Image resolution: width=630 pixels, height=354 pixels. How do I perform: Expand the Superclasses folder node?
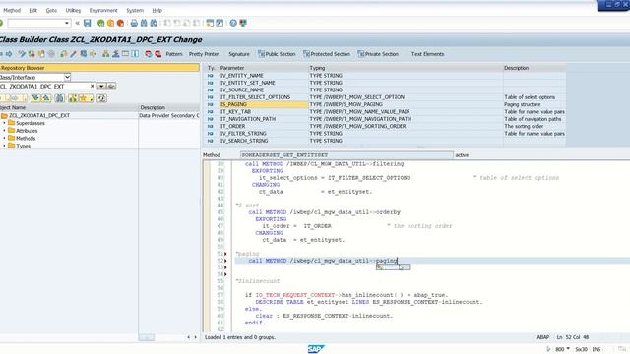pos(4,123)
